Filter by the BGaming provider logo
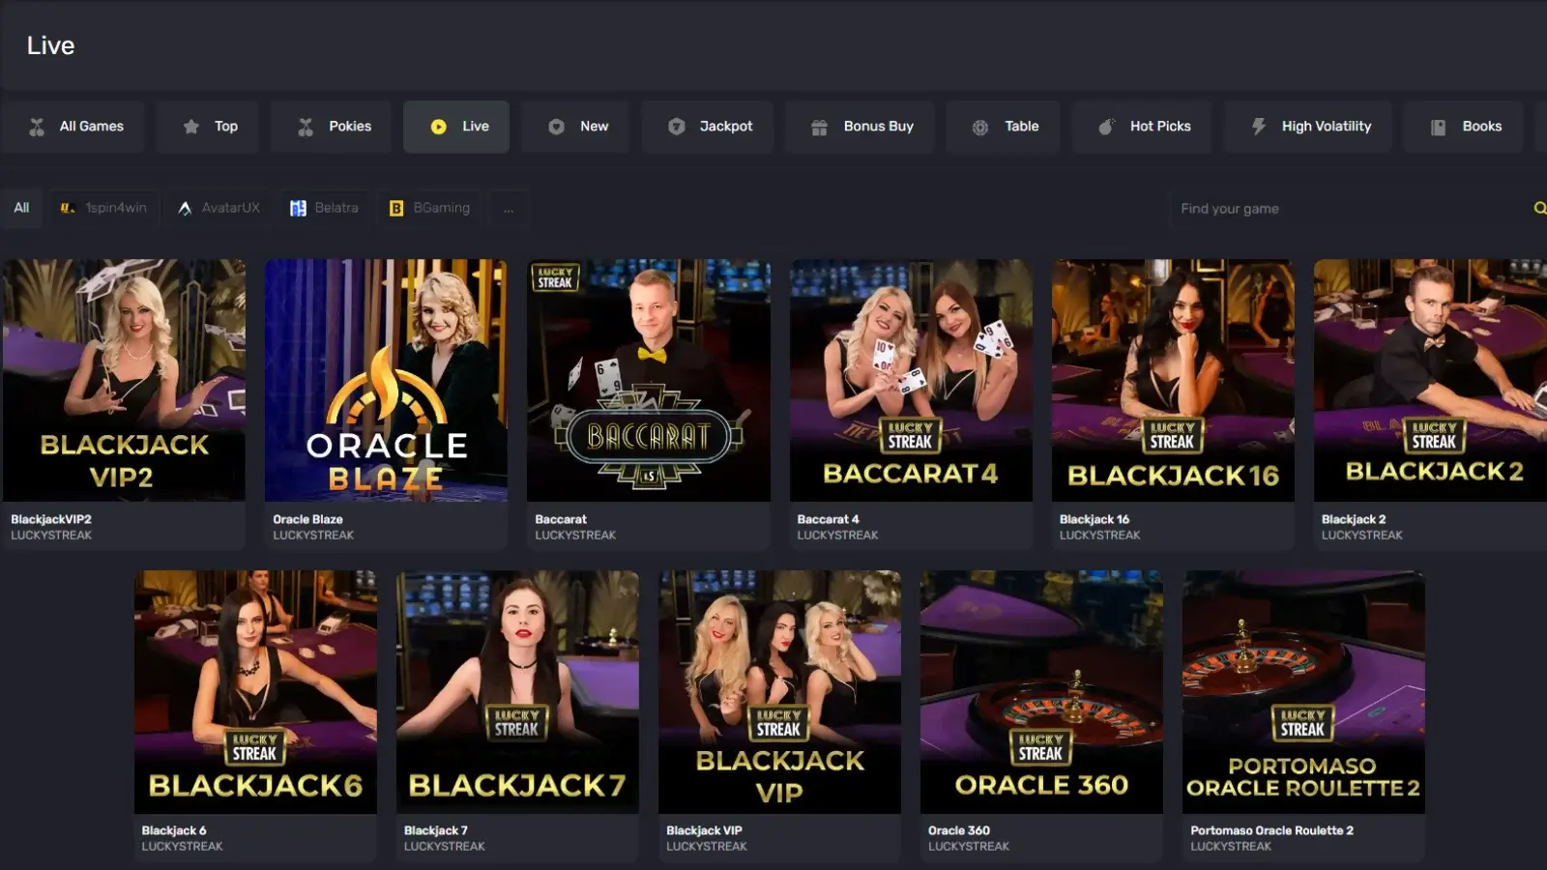This screenshot has height=870, width=1547. pos(396,208)
